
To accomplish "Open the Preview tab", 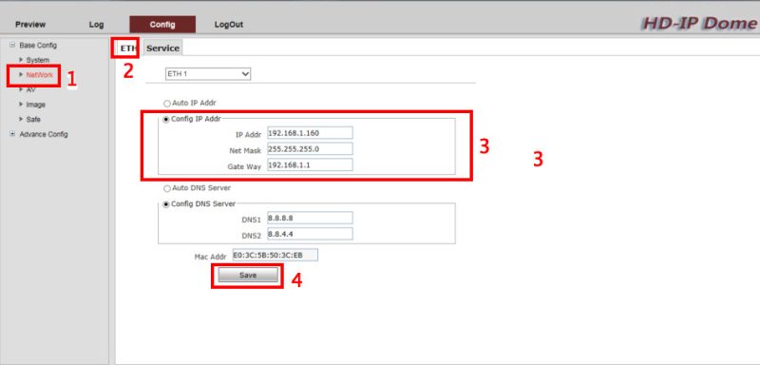I will coord(30,24).
